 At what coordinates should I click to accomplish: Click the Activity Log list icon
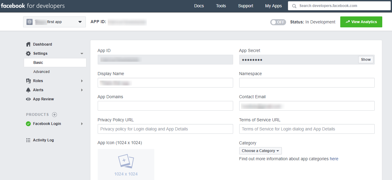[28, 140]
